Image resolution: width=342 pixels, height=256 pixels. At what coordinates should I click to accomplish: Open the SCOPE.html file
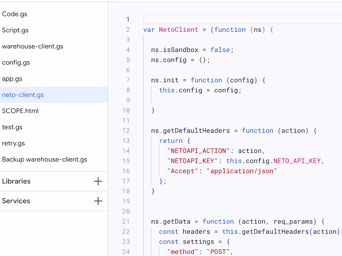pos(20,111)
